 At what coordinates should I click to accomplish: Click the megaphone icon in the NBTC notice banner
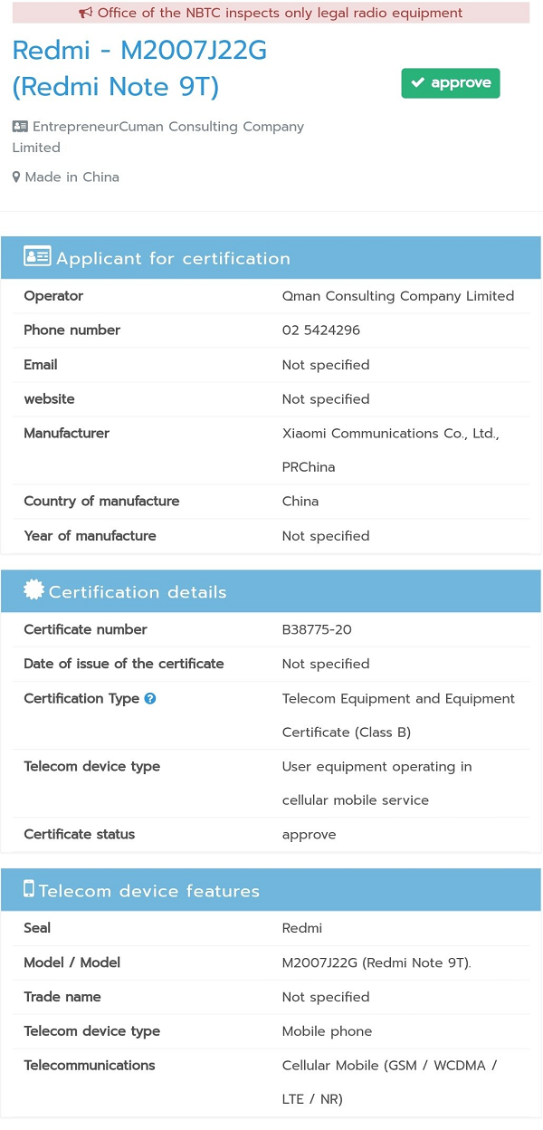(x=86, y=13)
